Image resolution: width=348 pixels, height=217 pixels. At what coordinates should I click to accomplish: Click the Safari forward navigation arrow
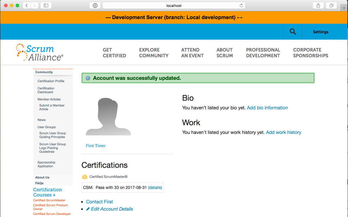pyautogui.click(x=35, y=5)
